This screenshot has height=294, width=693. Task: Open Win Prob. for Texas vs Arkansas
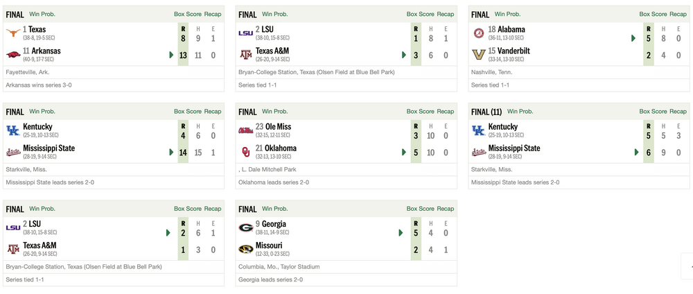click(42, 14)
